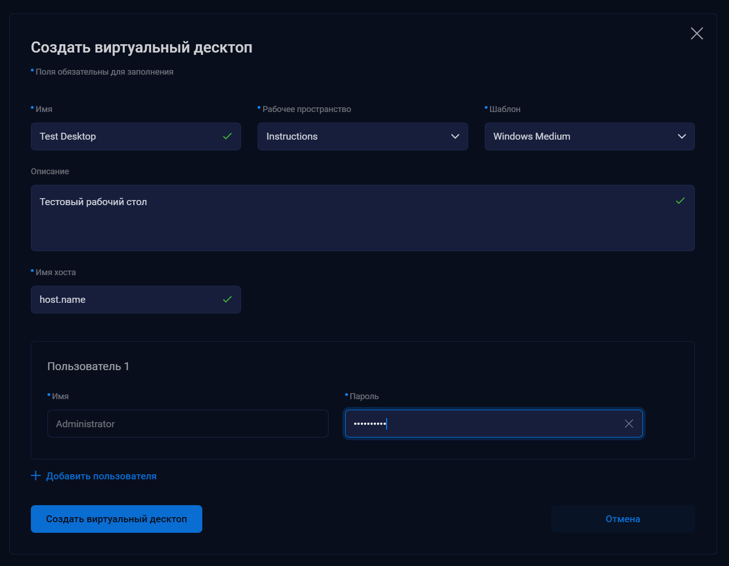Click into the Тестовый рабочий стол description box

pos(350,221)
